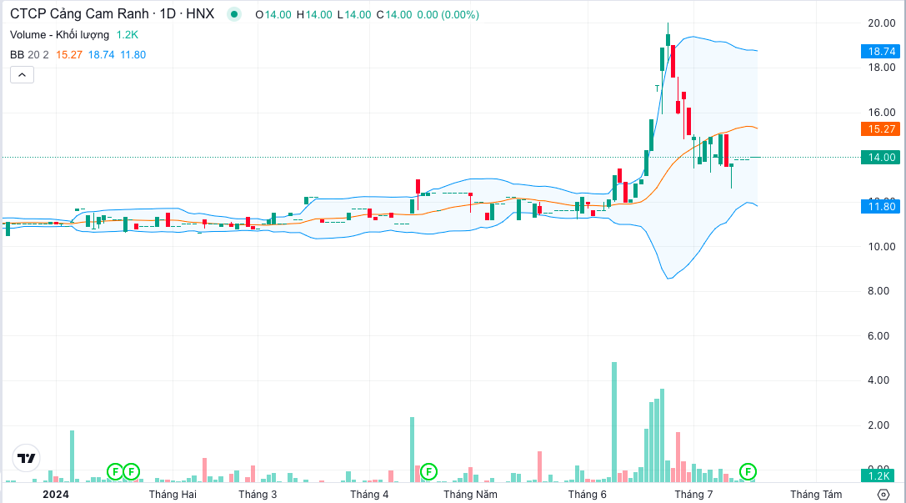This screenshot has height=503, width=906.
Task: Click the high value H14.00
Action: [314, 14]
